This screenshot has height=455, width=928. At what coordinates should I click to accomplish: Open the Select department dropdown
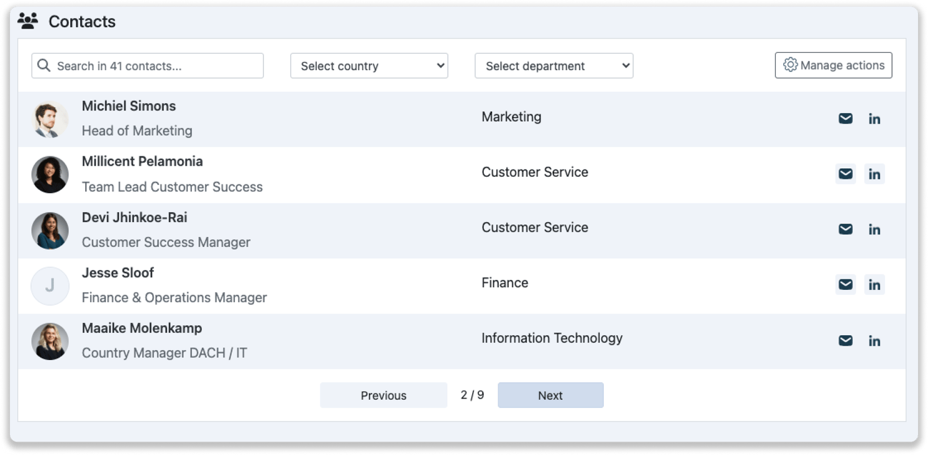pos(553,65)
